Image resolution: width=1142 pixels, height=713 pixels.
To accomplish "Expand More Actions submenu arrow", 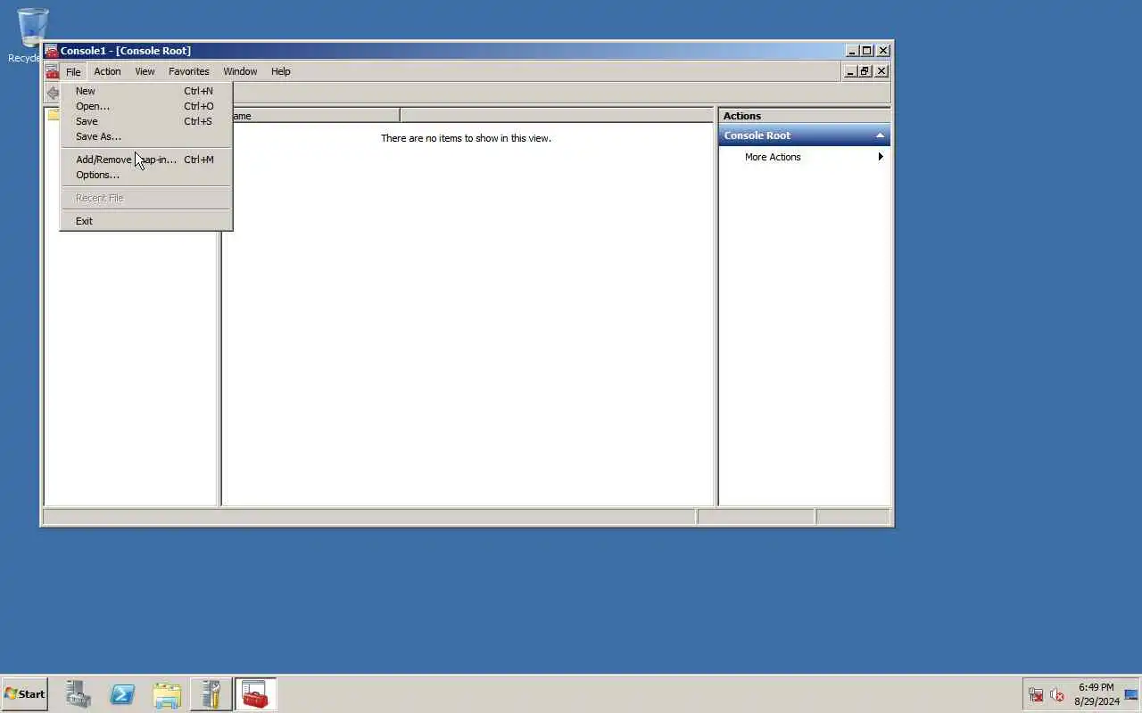I will pyautogui.click(x=881, y=157).
